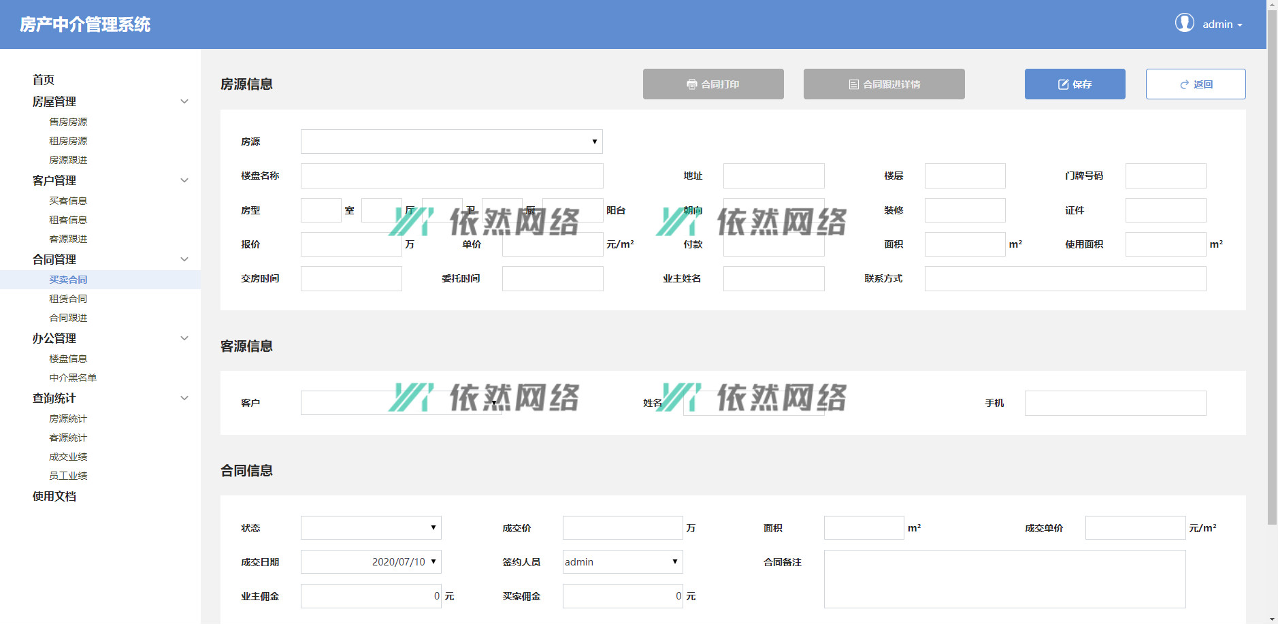Open the 状态 dropdown in contract info

371,527
